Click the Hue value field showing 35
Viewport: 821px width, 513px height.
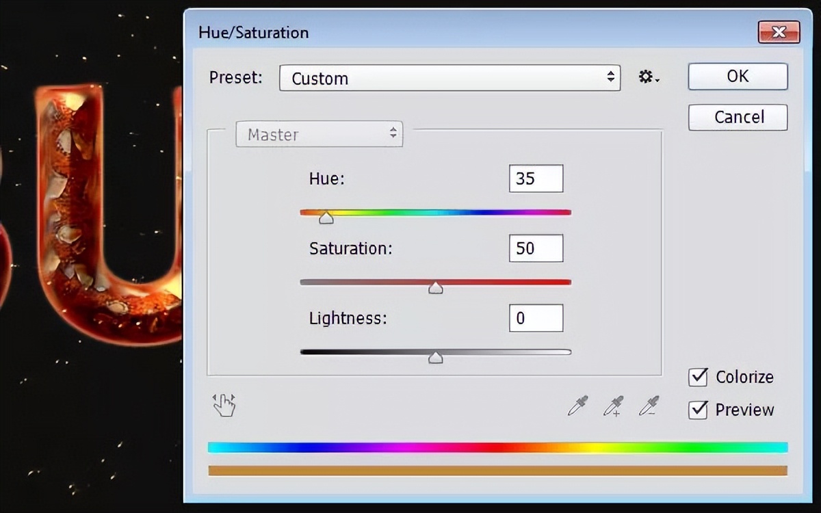[x=536, y=179]
